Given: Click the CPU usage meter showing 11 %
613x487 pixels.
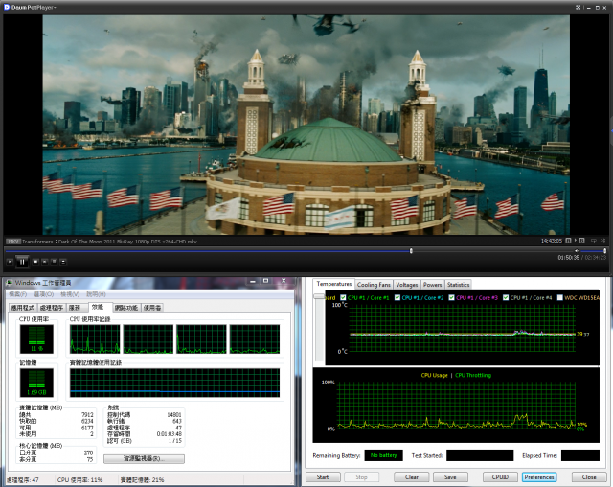Looking at the screenshot, I should tap(36, 338).
